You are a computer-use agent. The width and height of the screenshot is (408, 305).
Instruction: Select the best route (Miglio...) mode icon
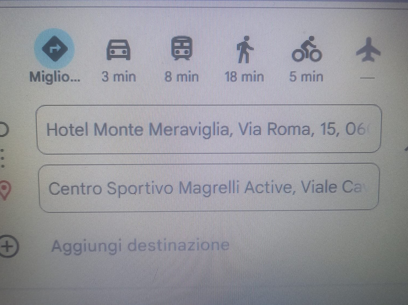coord(54,48)
